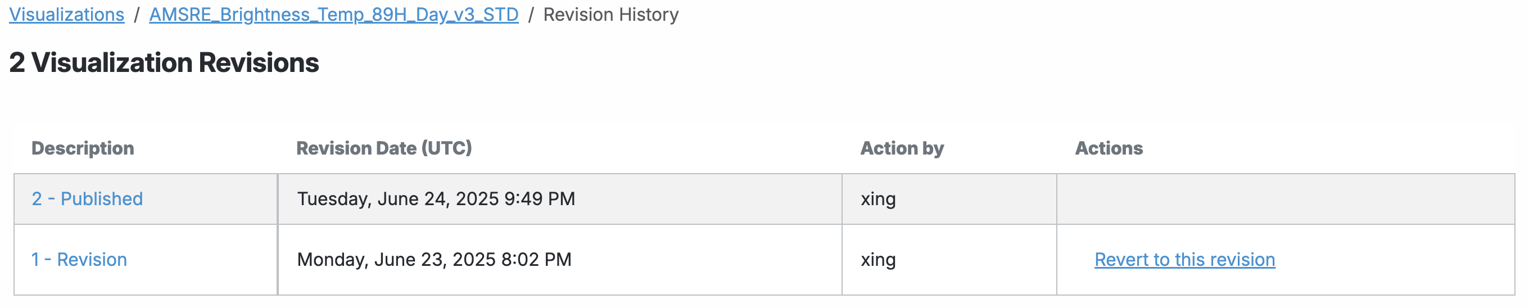The width and height of the screenshot is (1529, 308).
Task: Click the Revision History breadcrumb text
Action: (610, 14)
